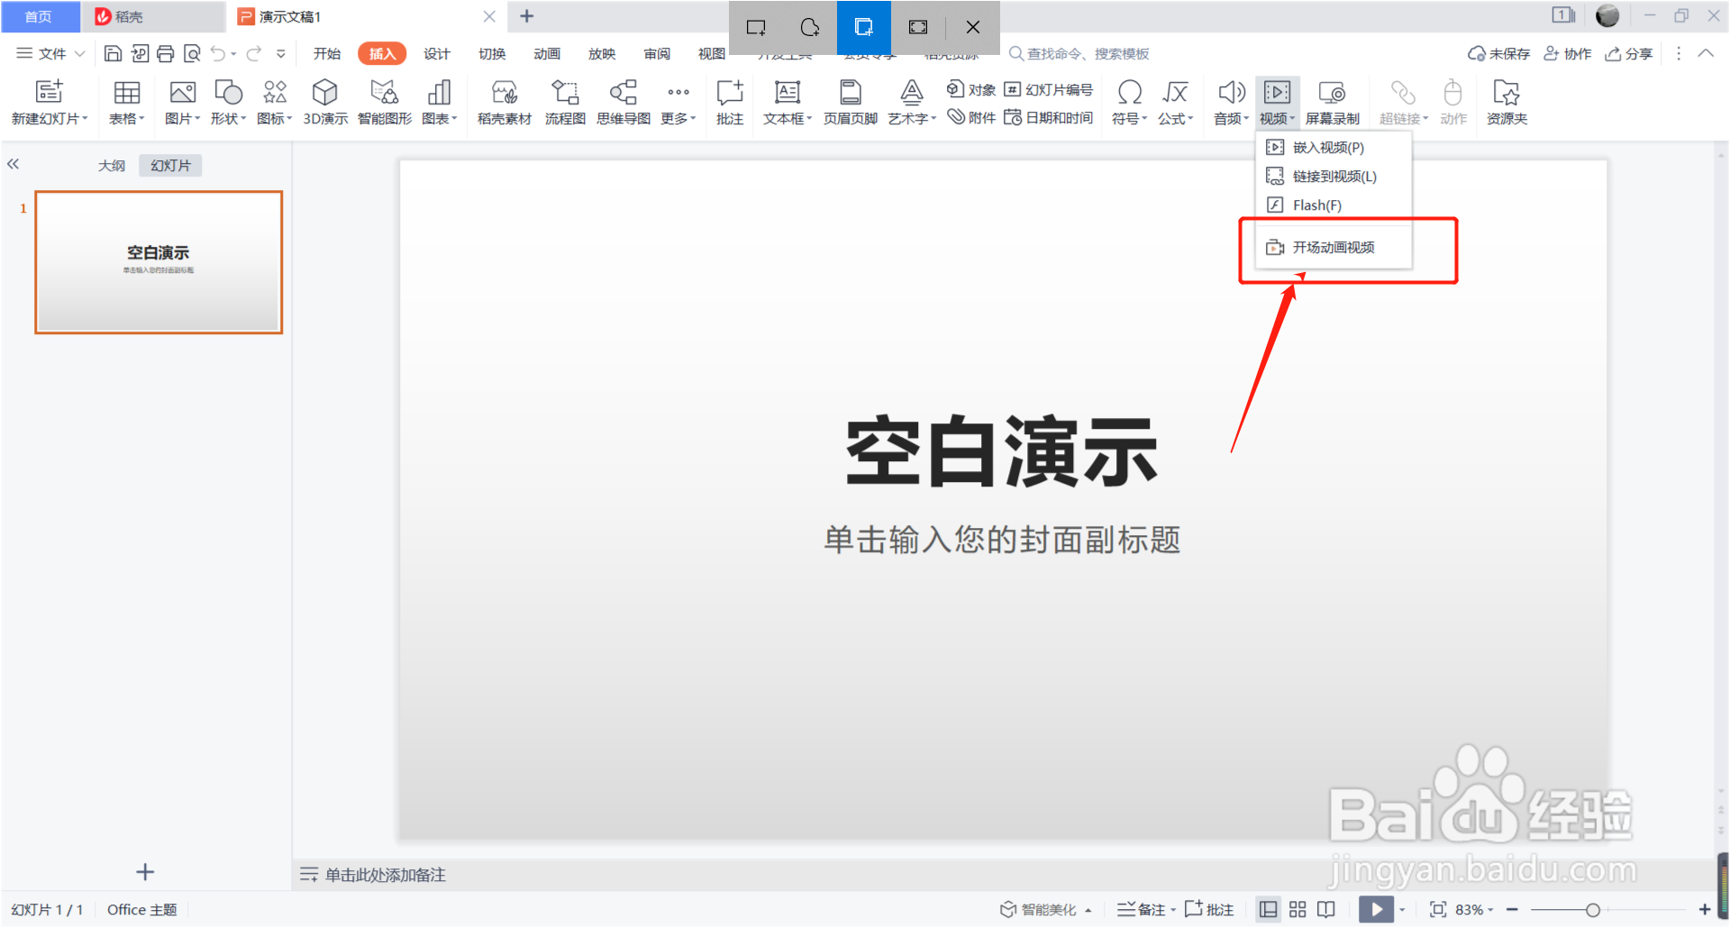
Task: Switch to the 设计 ribbon tab
Action: coord(437,54)
